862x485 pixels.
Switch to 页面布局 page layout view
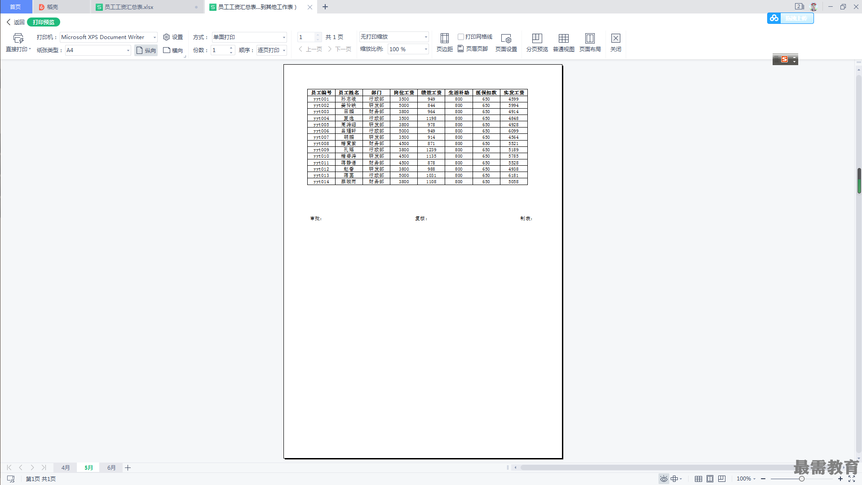pos(590,43)
